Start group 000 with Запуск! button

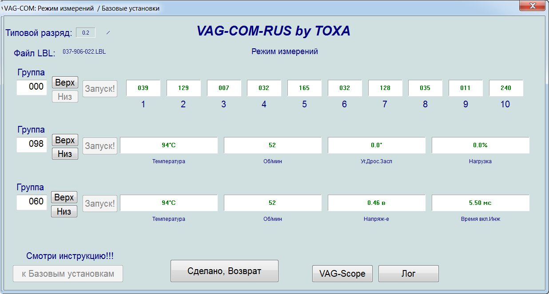click(100, 88)
